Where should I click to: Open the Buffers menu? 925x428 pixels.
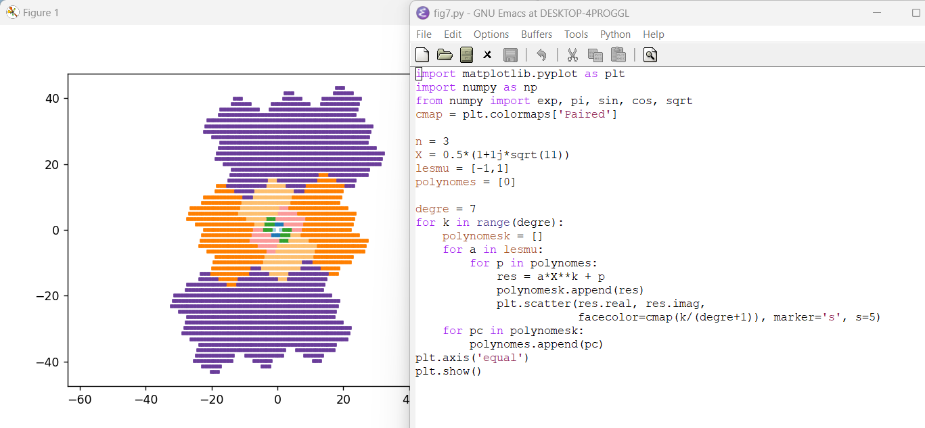(537, 34)
